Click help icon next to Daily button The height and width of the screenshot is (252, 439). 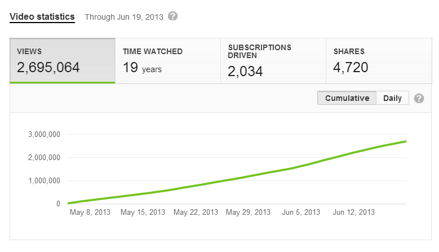[x=419, y=98]
